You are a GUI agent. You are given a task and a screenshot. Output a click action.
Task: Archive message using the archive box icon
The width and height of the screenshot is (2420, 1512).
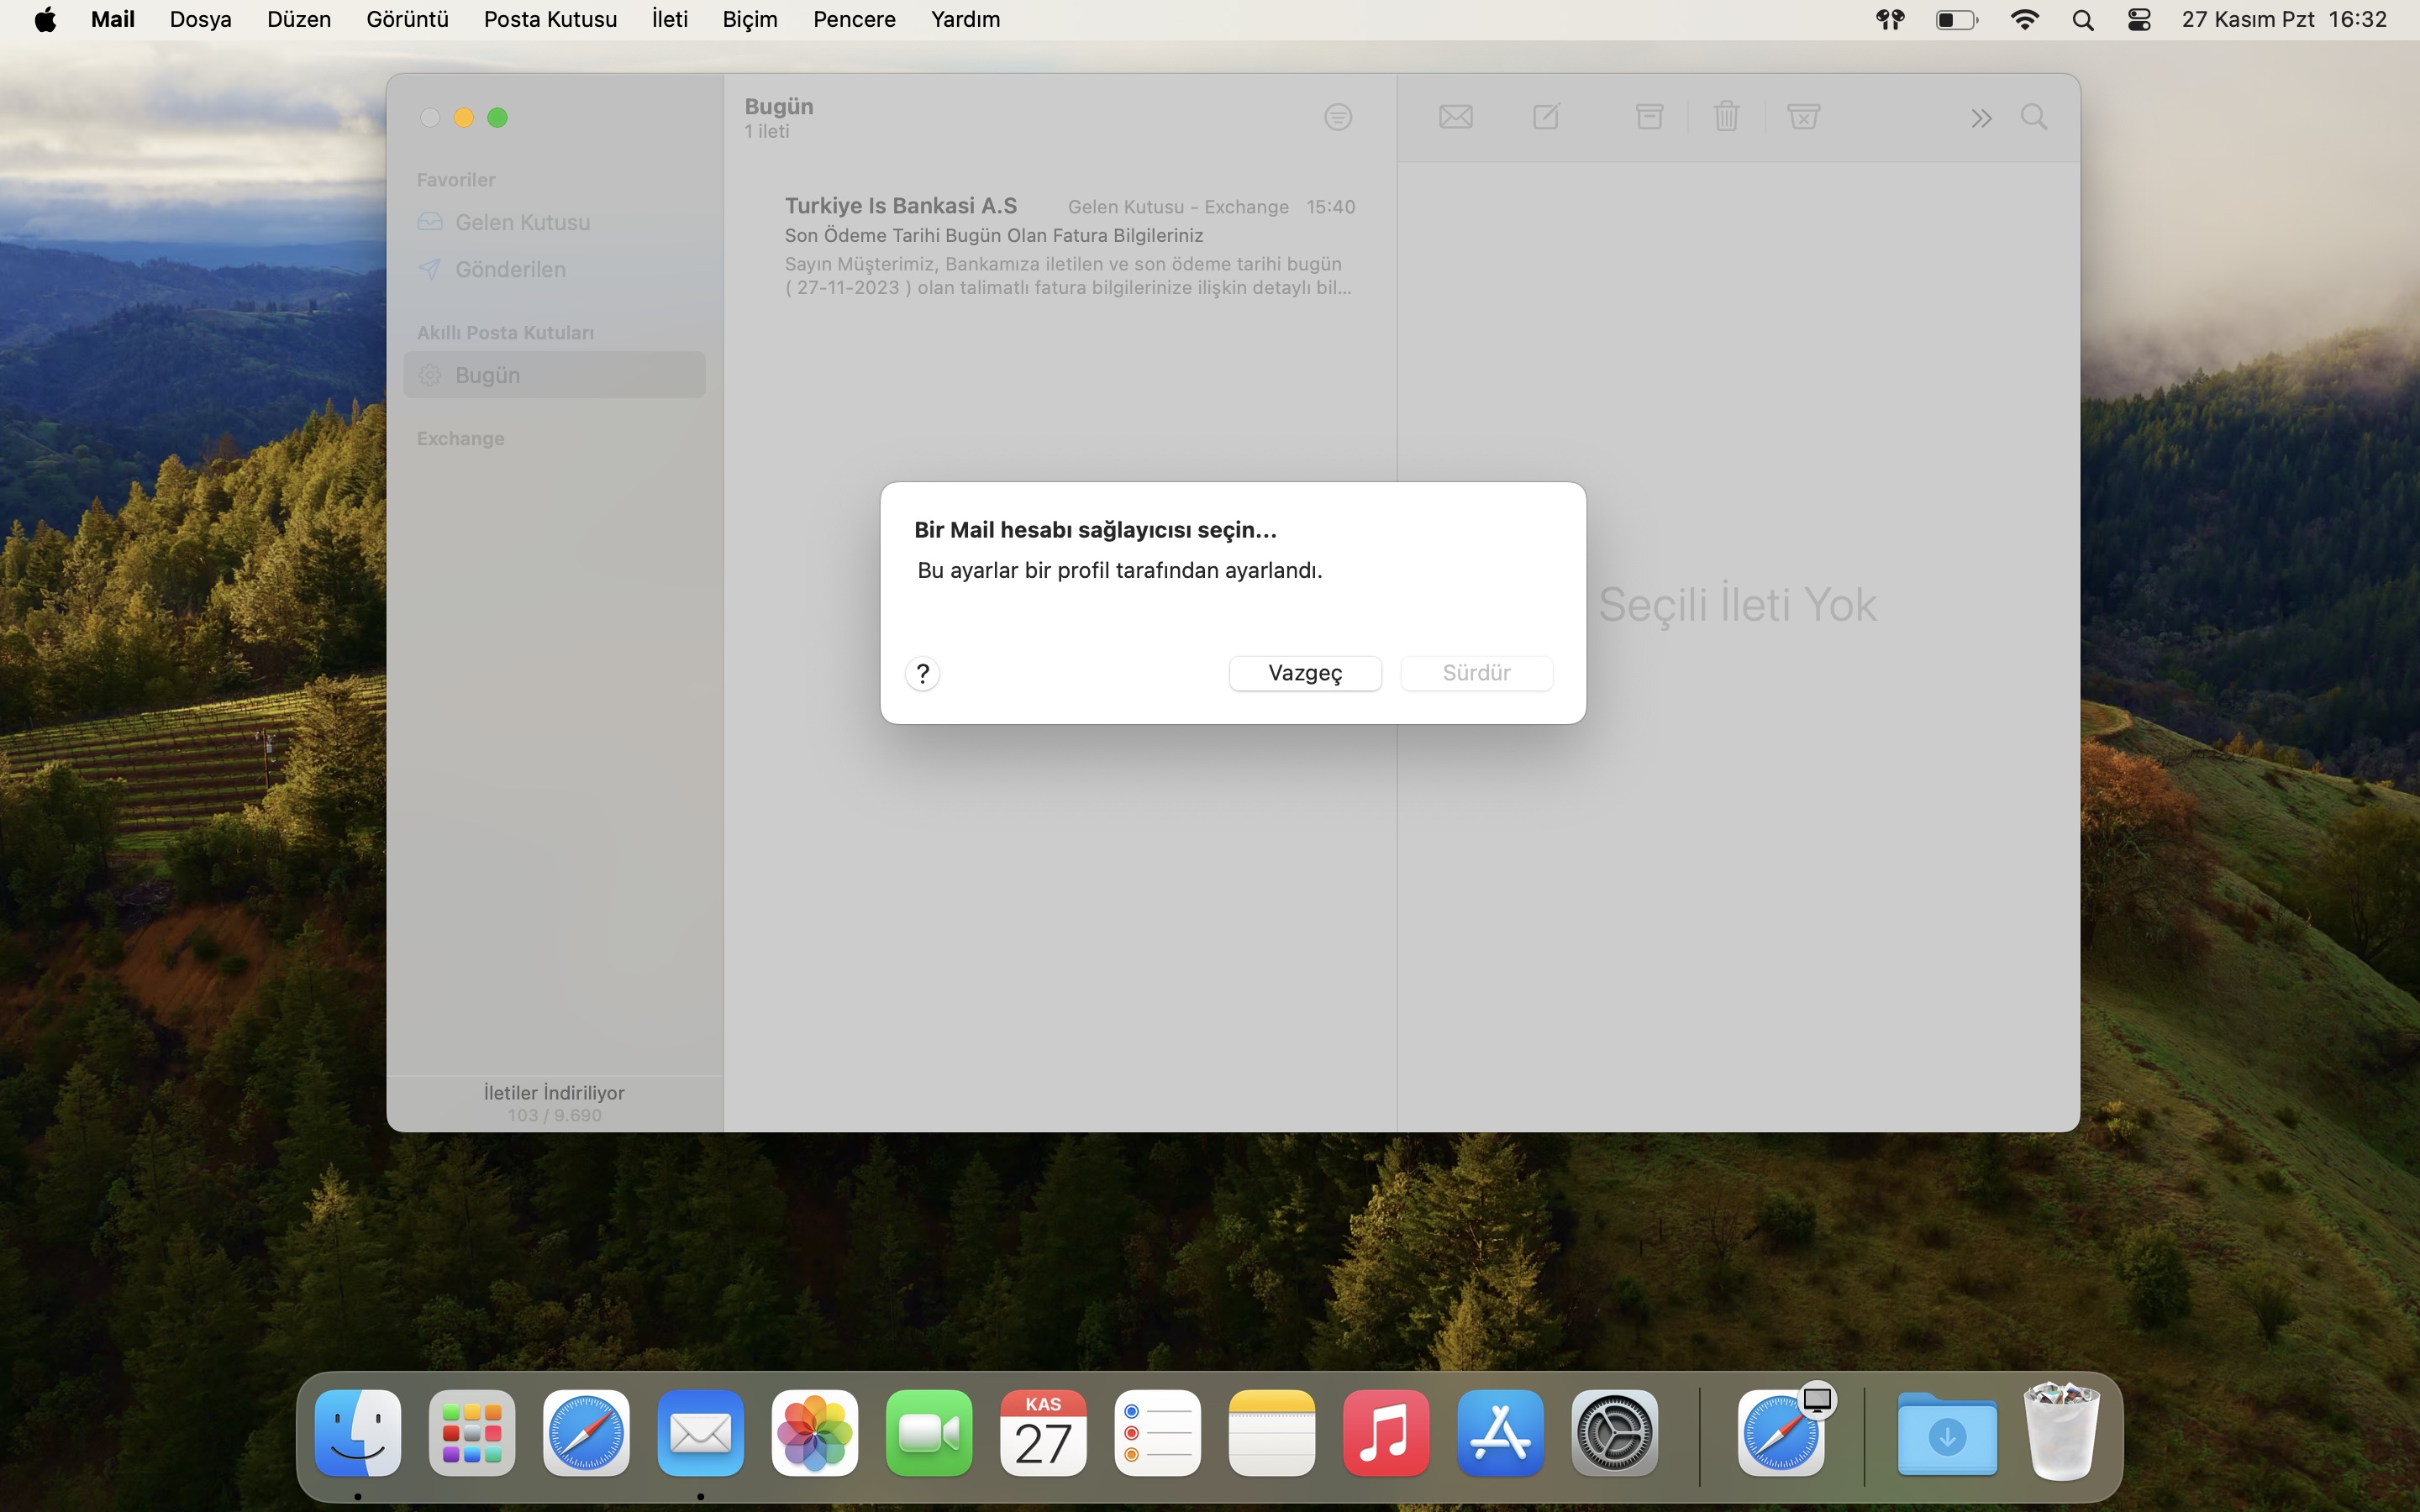(x=1649, y=117)
